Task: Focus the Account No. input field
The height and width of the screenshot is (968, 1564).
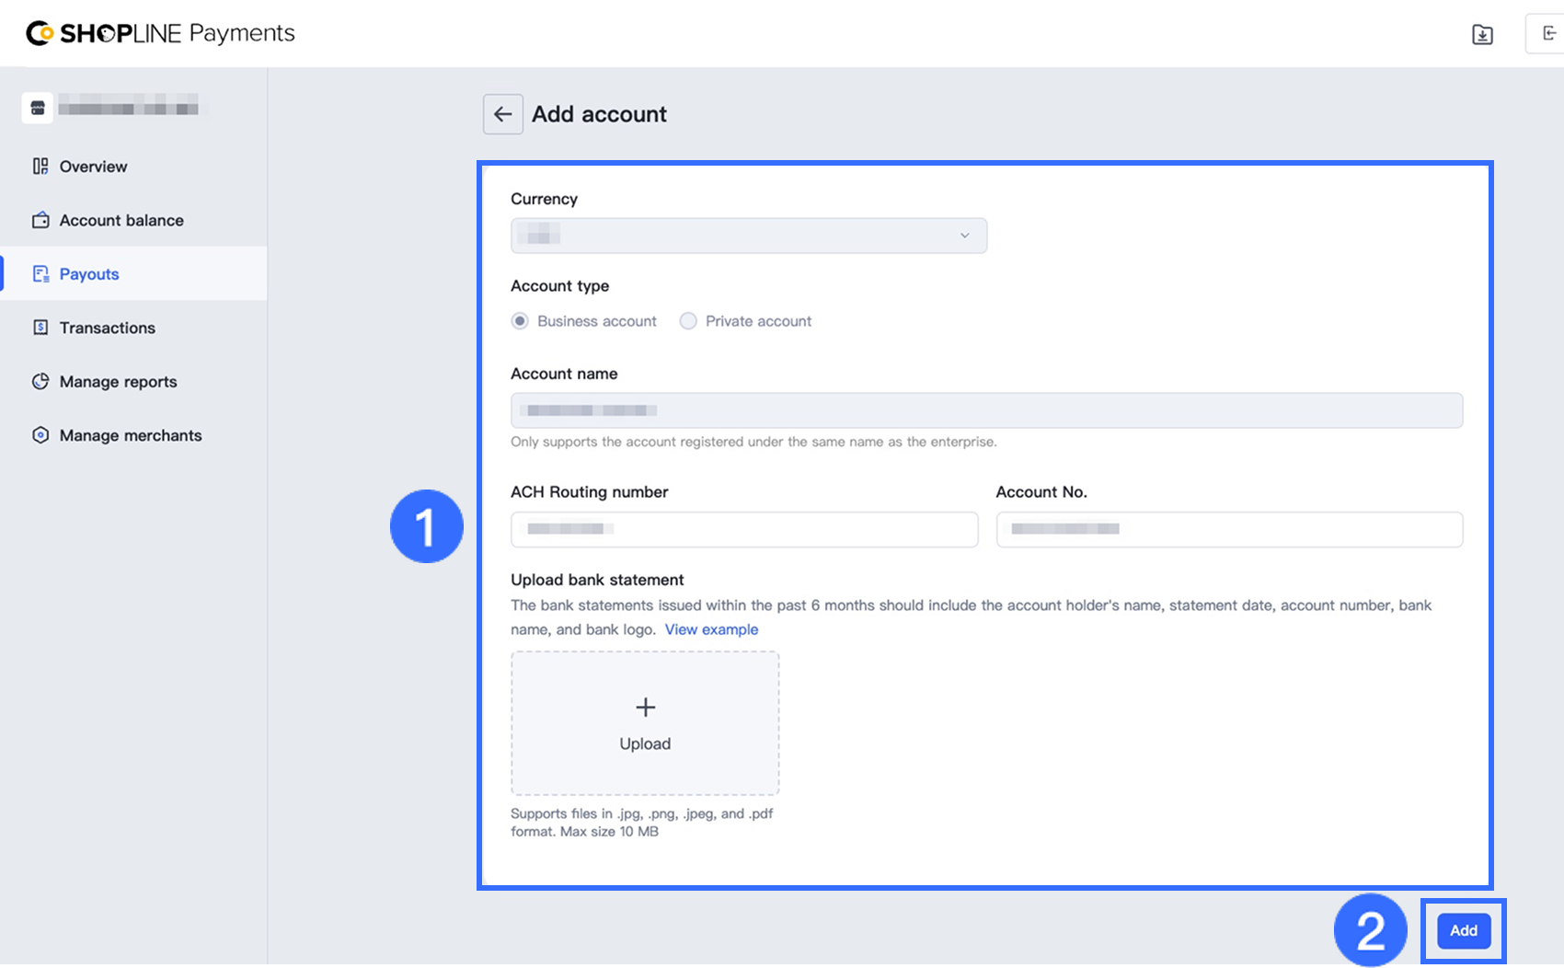Action: [1228, 529]
